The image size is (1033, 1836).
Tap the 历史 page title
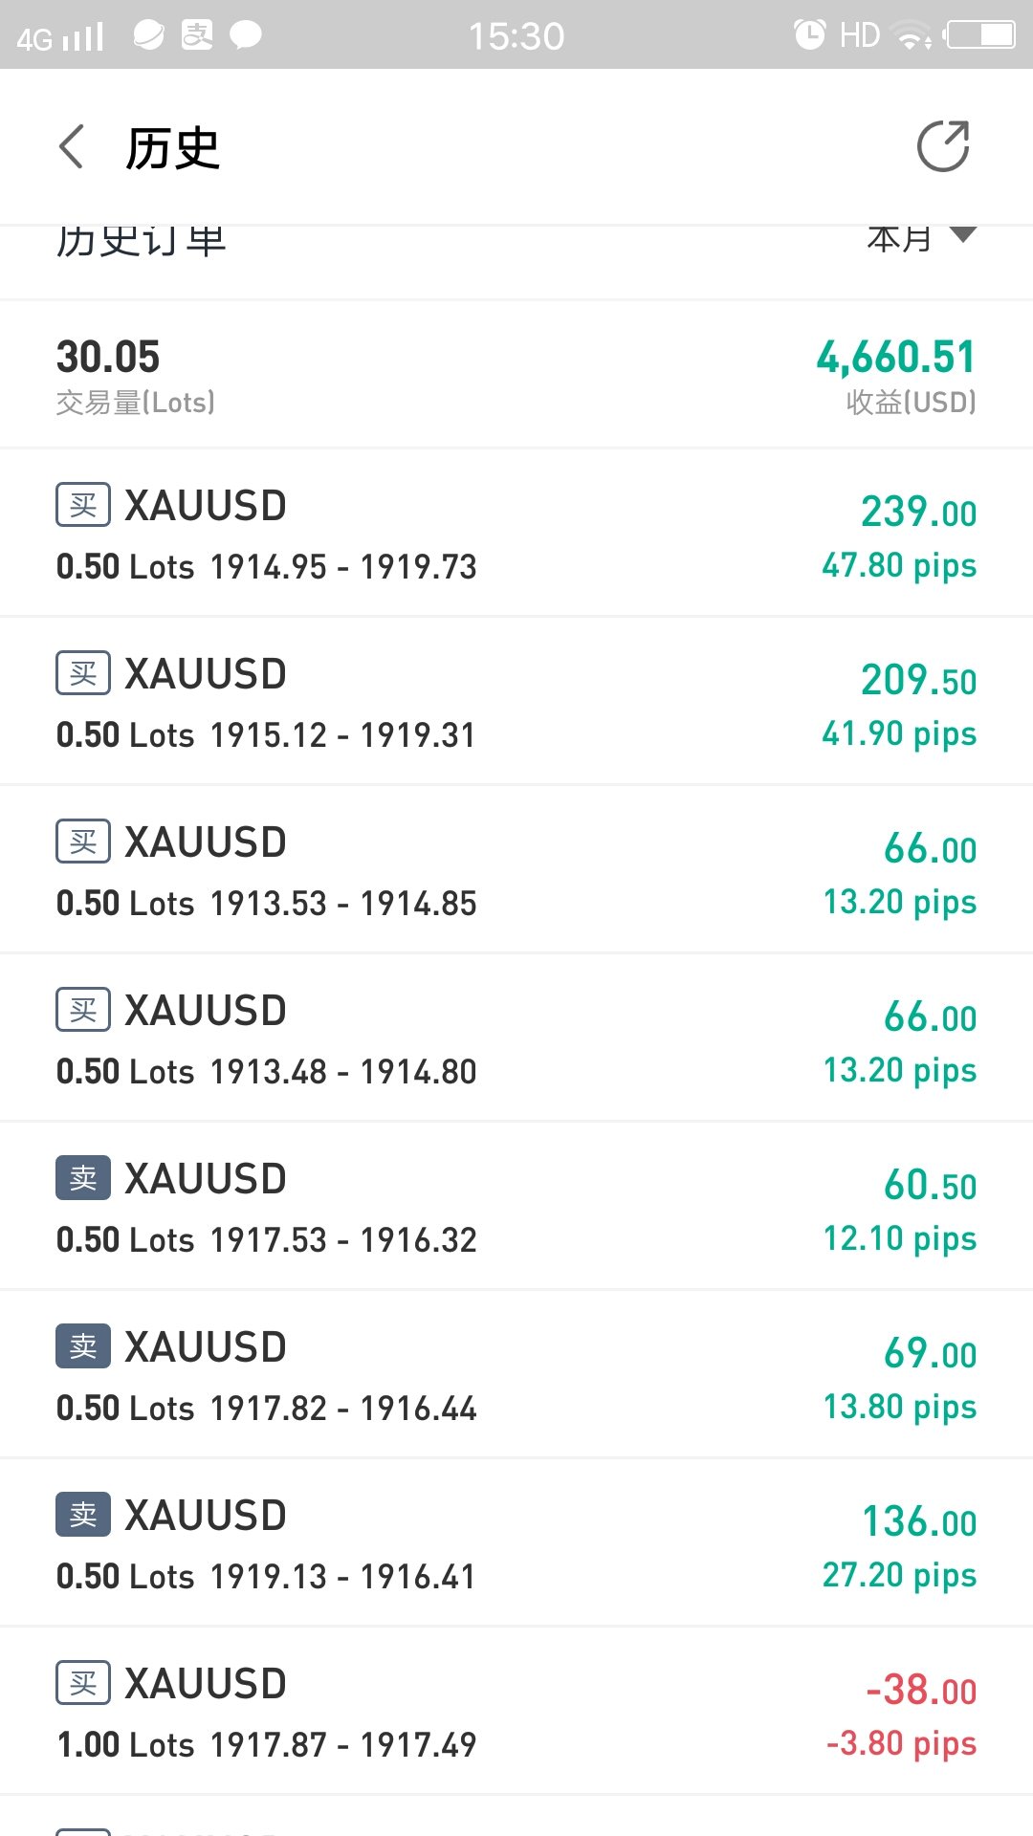point(173,148)
